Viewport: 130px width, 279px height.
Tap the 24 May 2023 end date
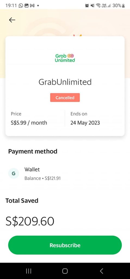click(x=85, y=123)
